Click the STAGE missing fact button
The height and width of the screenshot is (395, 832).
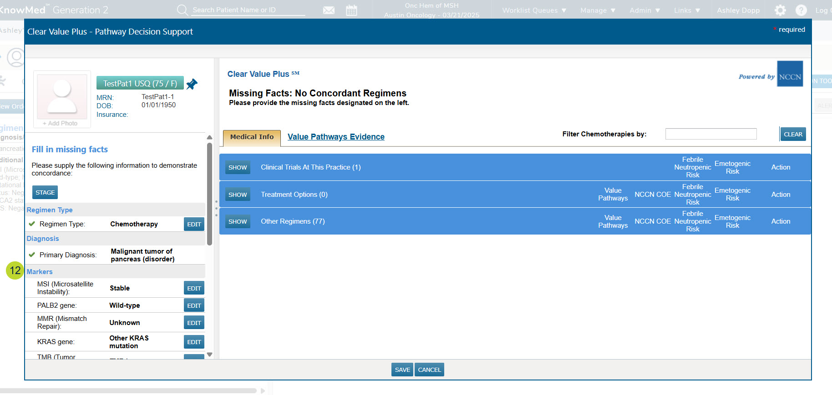[45, 192]
